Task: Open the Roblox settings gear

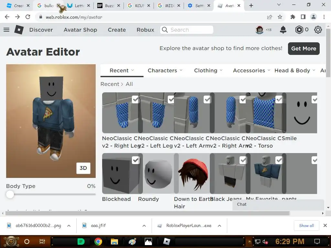Action: (318, 30)
